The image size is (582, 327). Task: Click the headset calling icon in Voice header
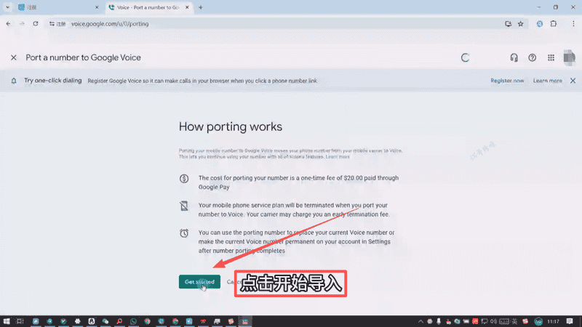(514, 57)
